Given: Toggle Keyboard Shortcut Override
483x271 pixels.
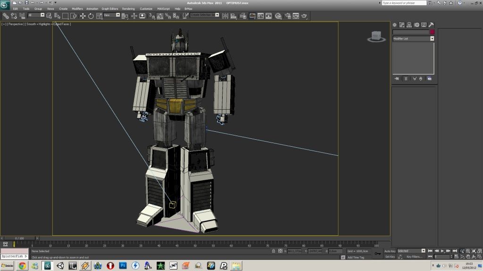Looking at the screenshot, I should click(x=142, y=16).
